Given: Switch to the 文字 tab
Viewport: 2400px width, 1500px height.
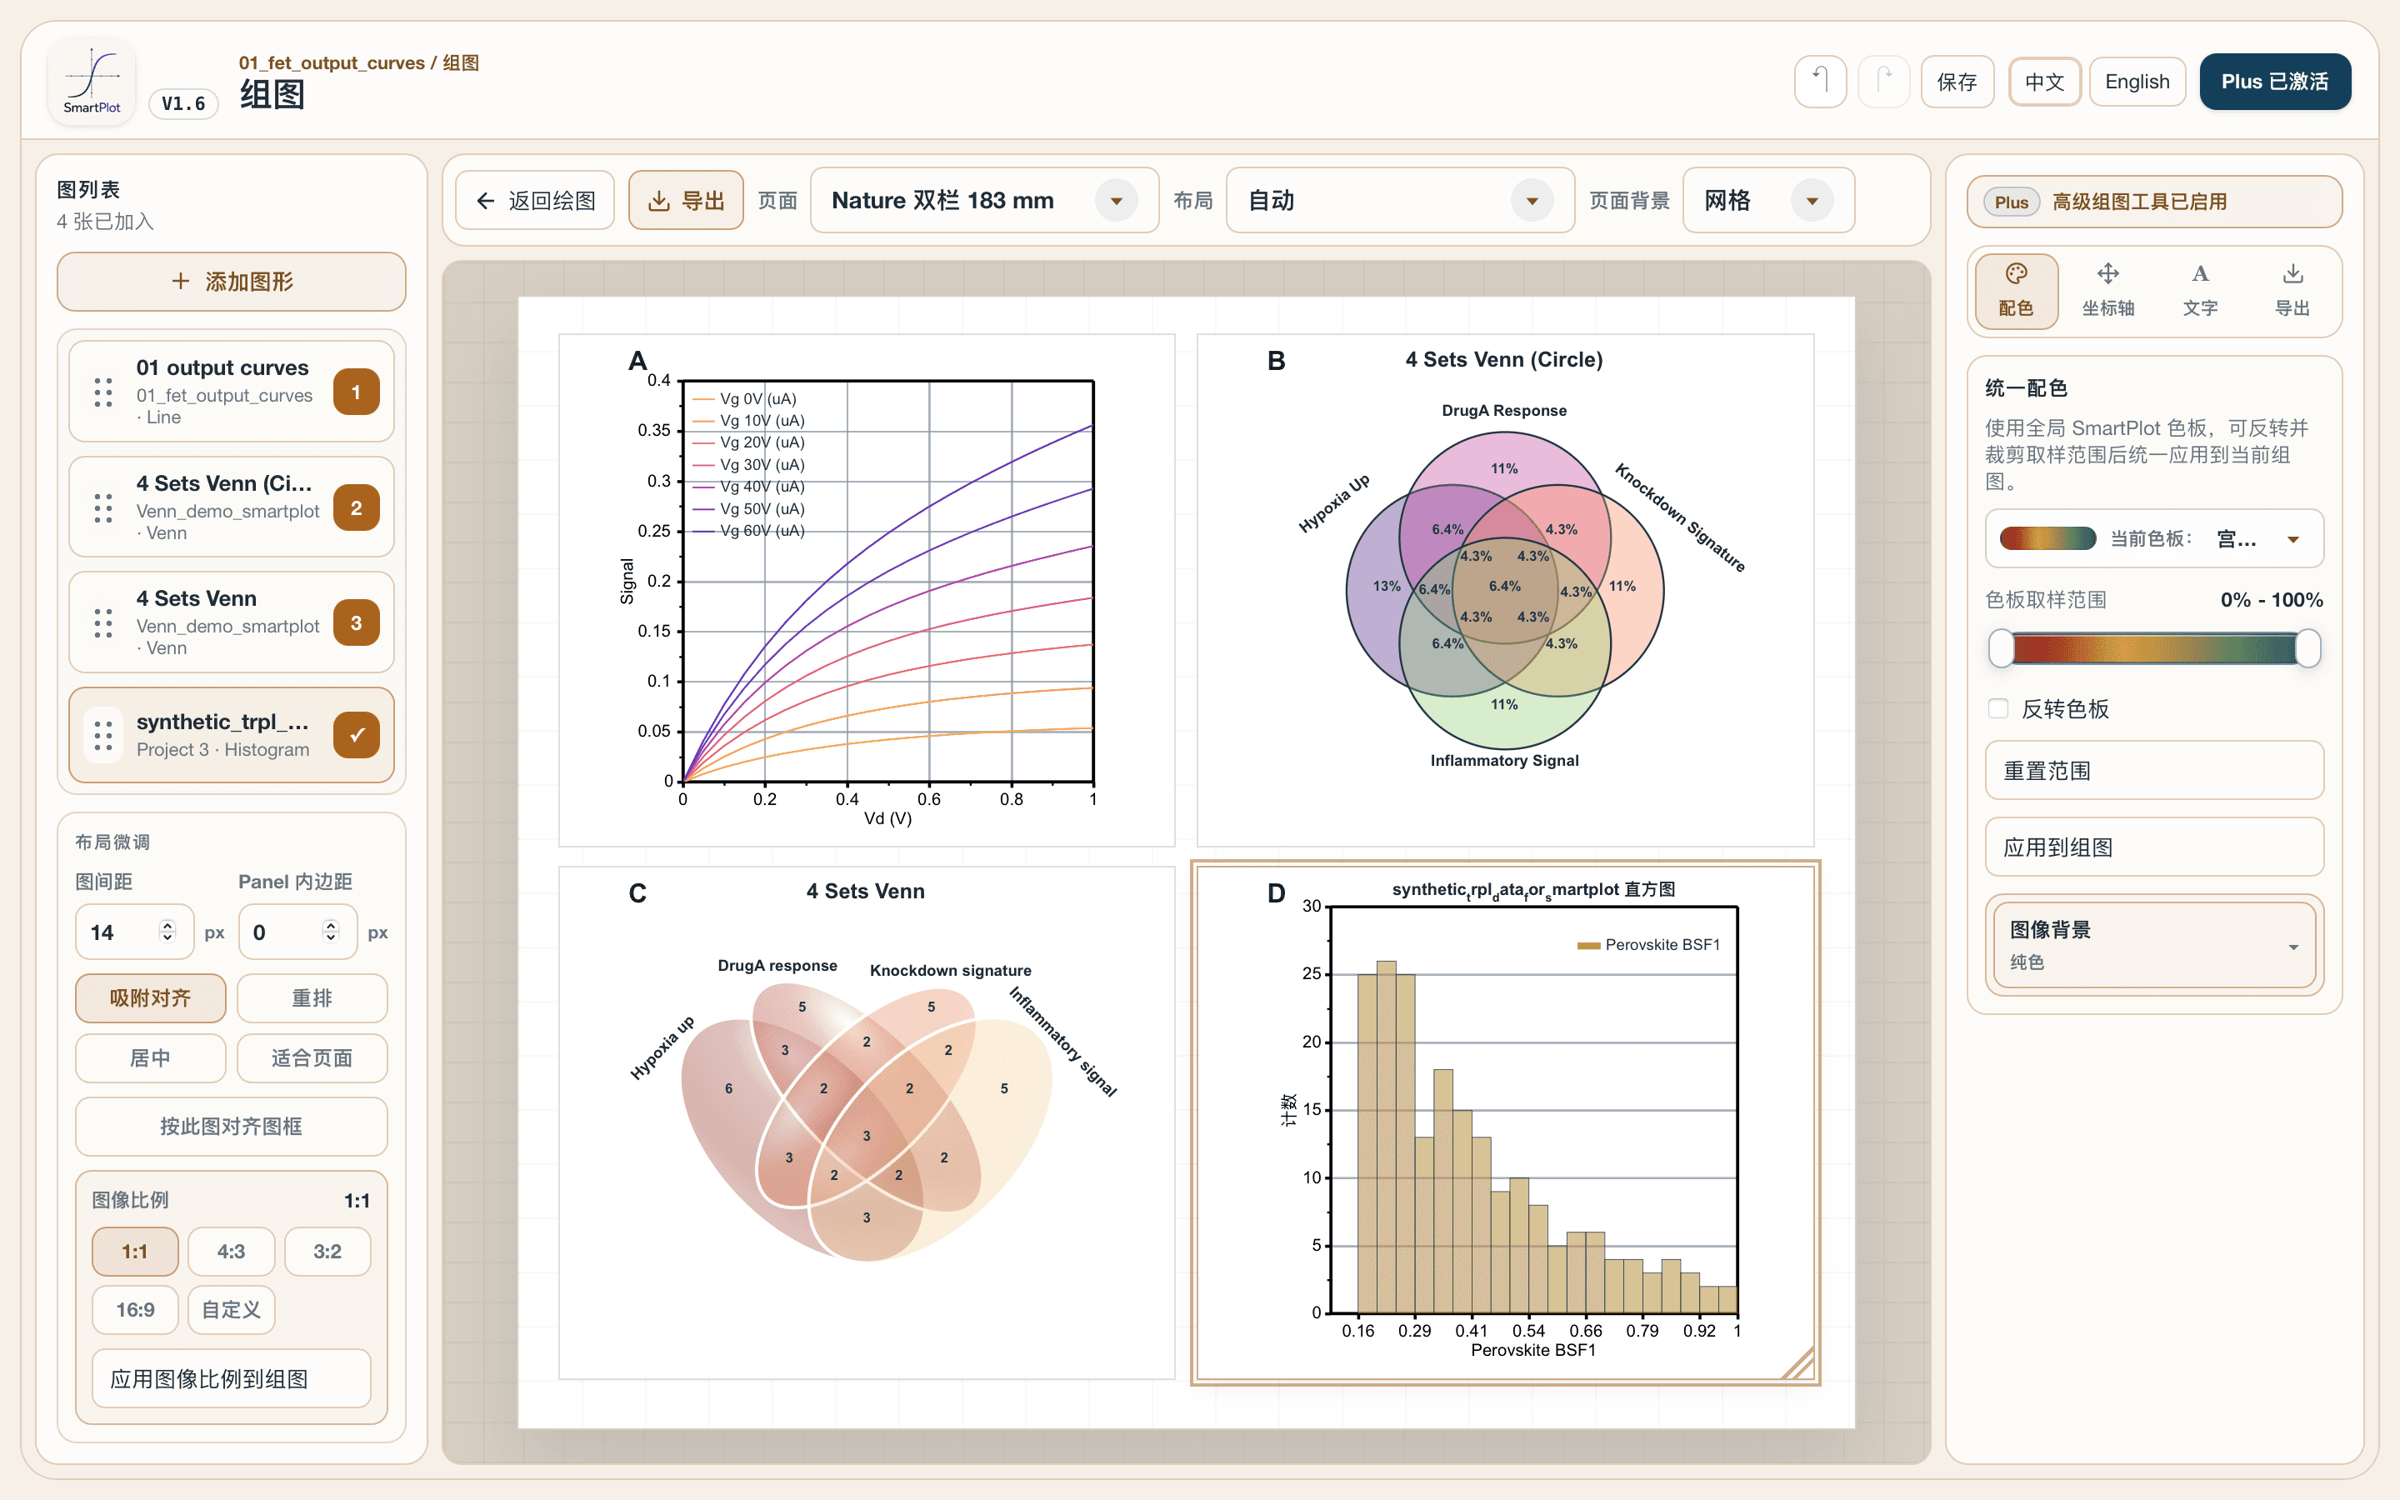Looking at the screenshot, I should coord(2200,291).
